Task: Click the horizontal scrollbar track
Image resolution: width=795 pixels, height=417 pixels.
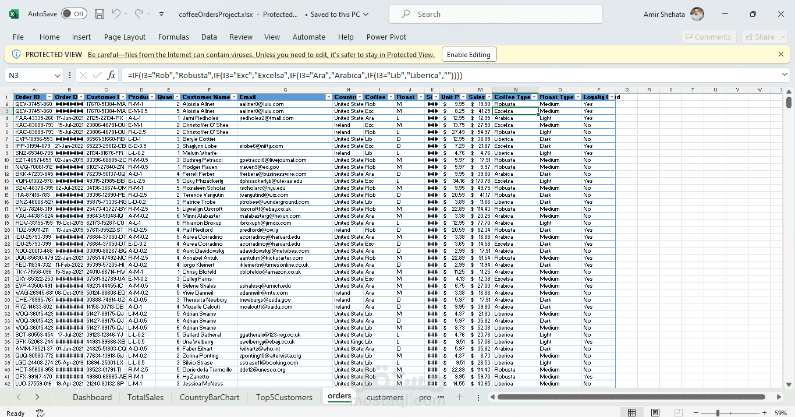Action: coord(634,397)
